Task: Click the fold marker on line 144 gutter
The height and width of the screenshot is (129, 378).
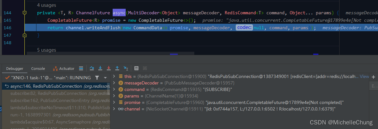Action: pyautogui.click(x=24, y=13)
